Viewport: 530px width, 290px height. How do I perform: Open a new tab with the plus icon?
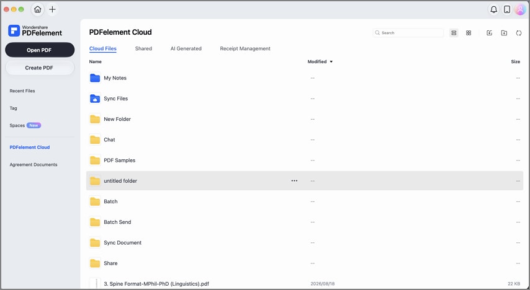(x=52, y=9)
